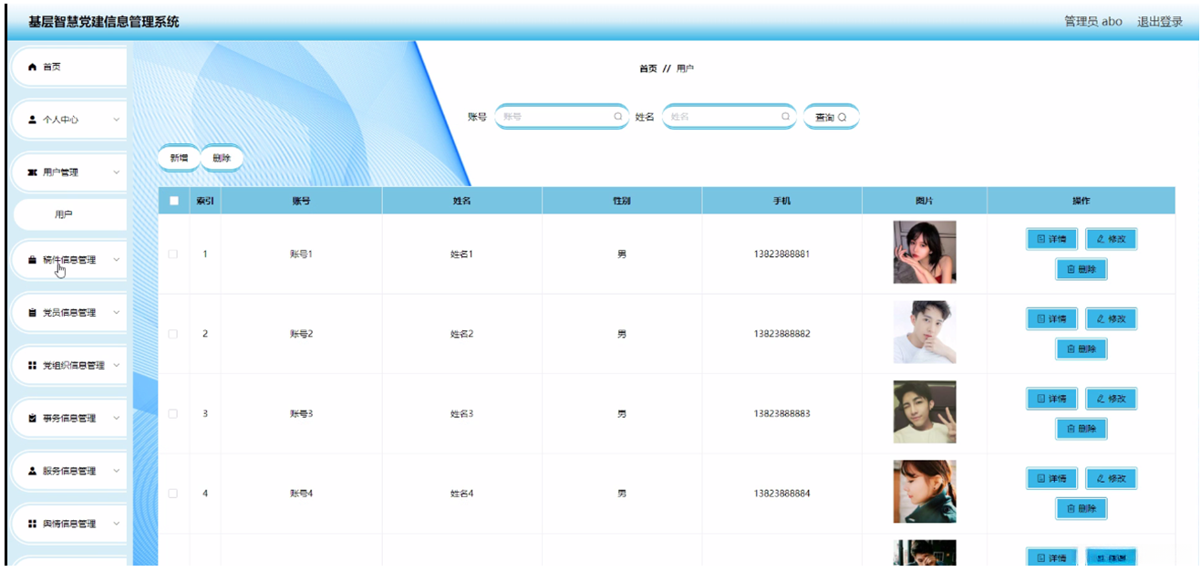
Task: Expand 稿件信息管理 using its chevron arrow
Action: tap(116, 260)
